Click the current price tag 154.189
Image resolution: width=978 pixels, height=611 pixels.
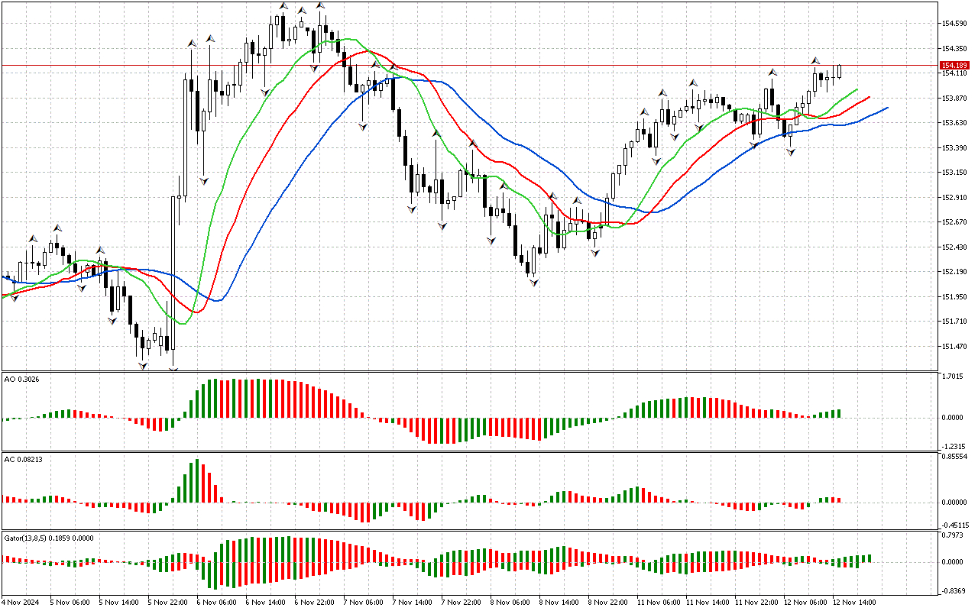[955, 66]
